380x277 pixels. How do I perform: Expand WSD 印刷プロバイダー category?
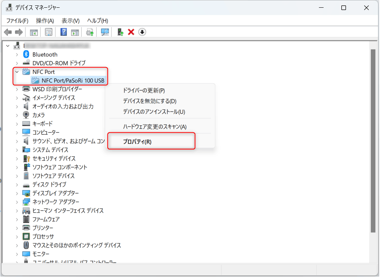17,89
